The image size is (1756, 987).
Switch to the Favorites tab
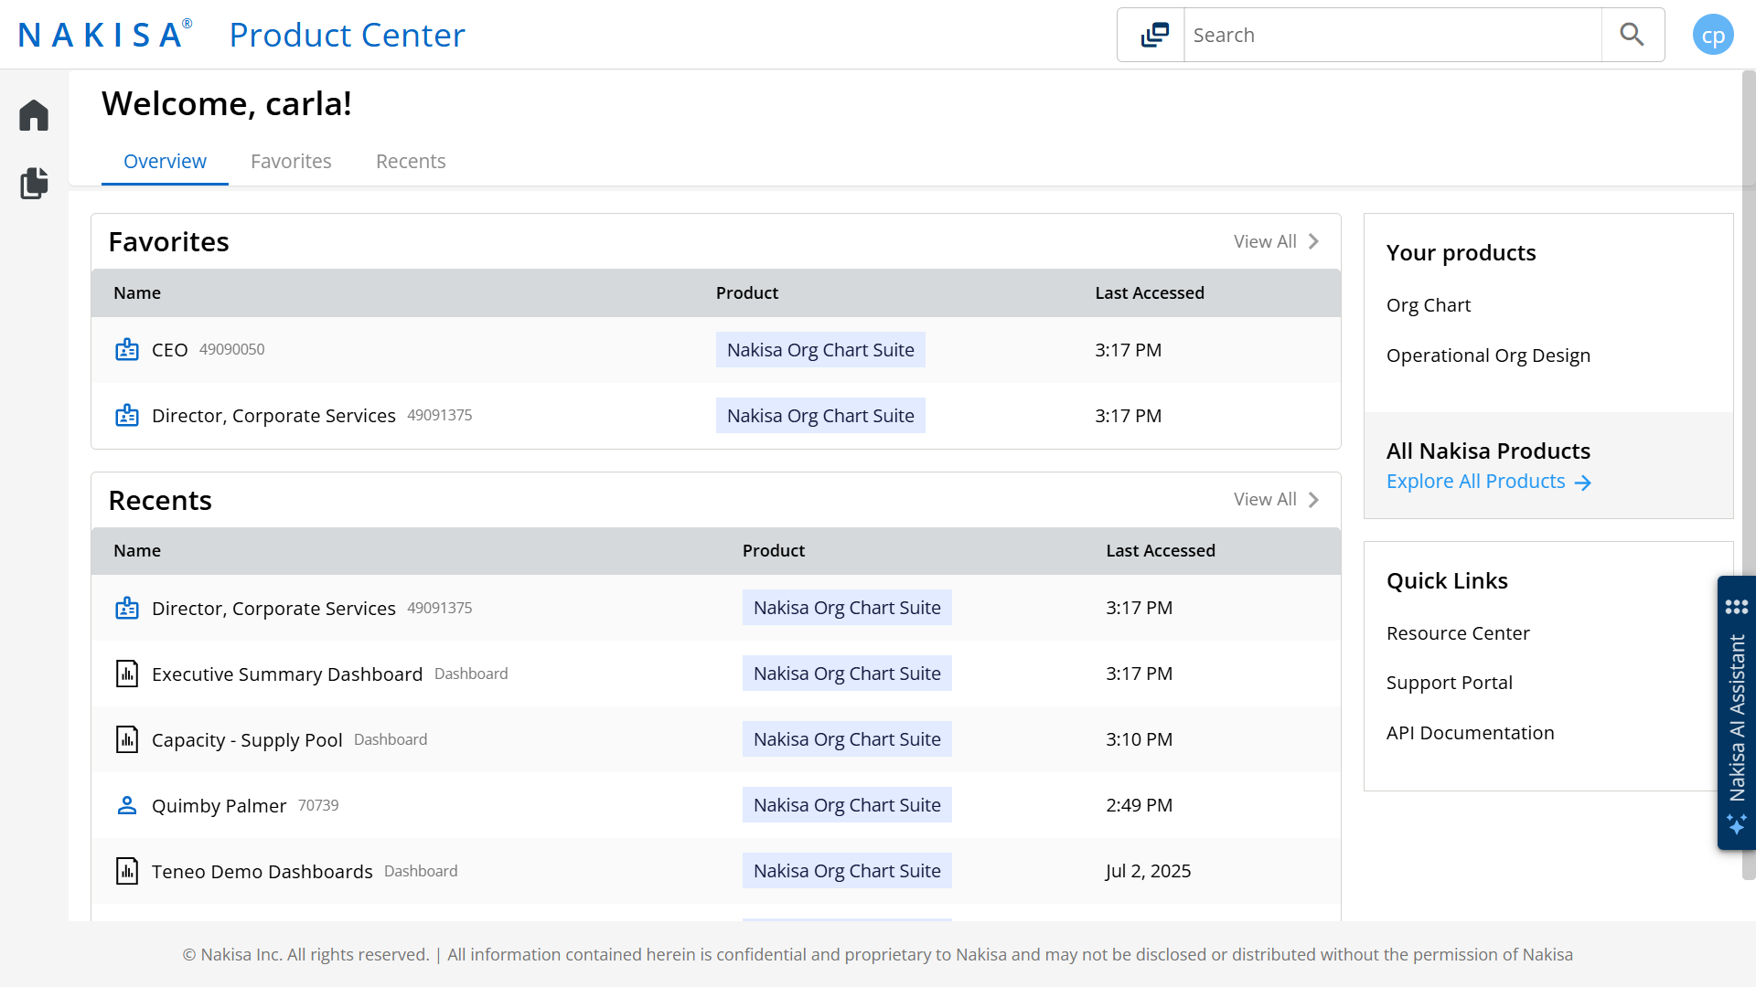[291, 162]
